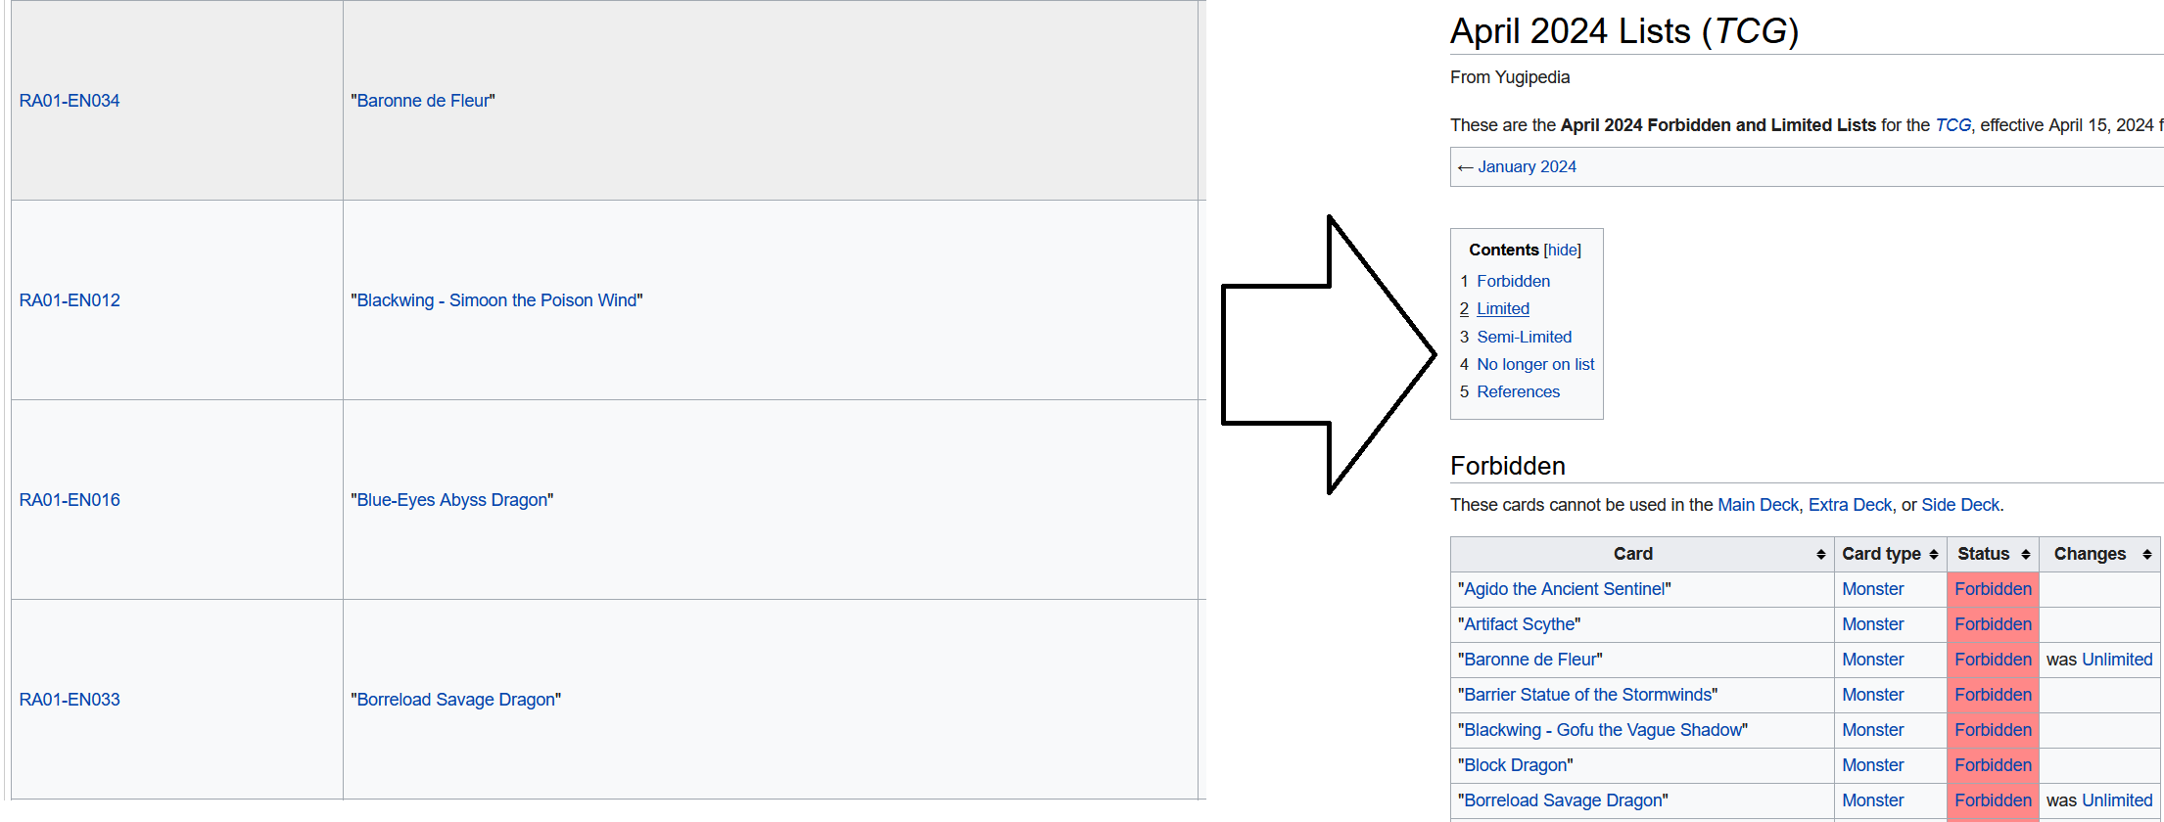
Task: Jump to Semi-Limited section in Contents
Action: tap(1524, 337)
